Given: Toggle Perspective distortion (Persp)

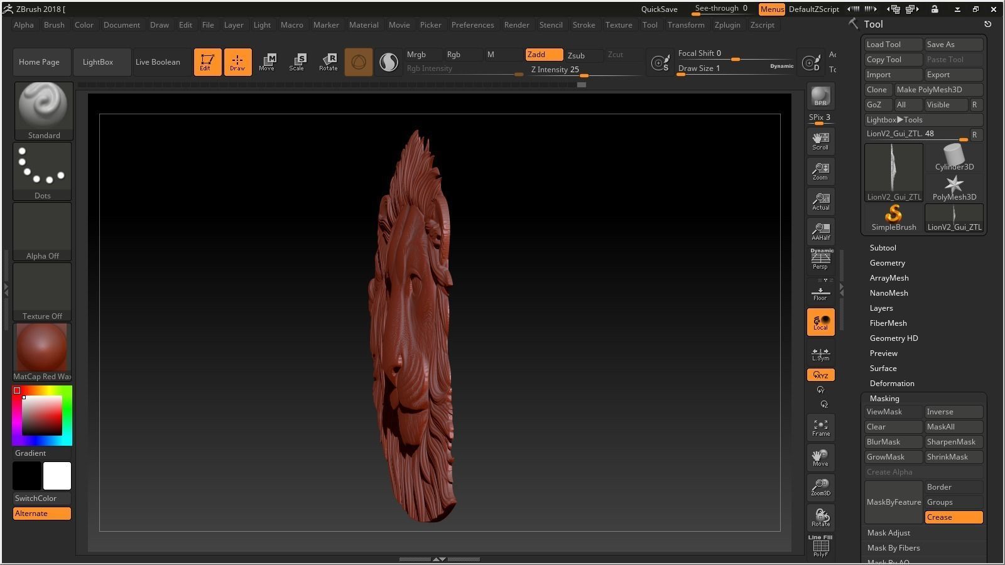Looking at the screenshot, I should (820, 261).
